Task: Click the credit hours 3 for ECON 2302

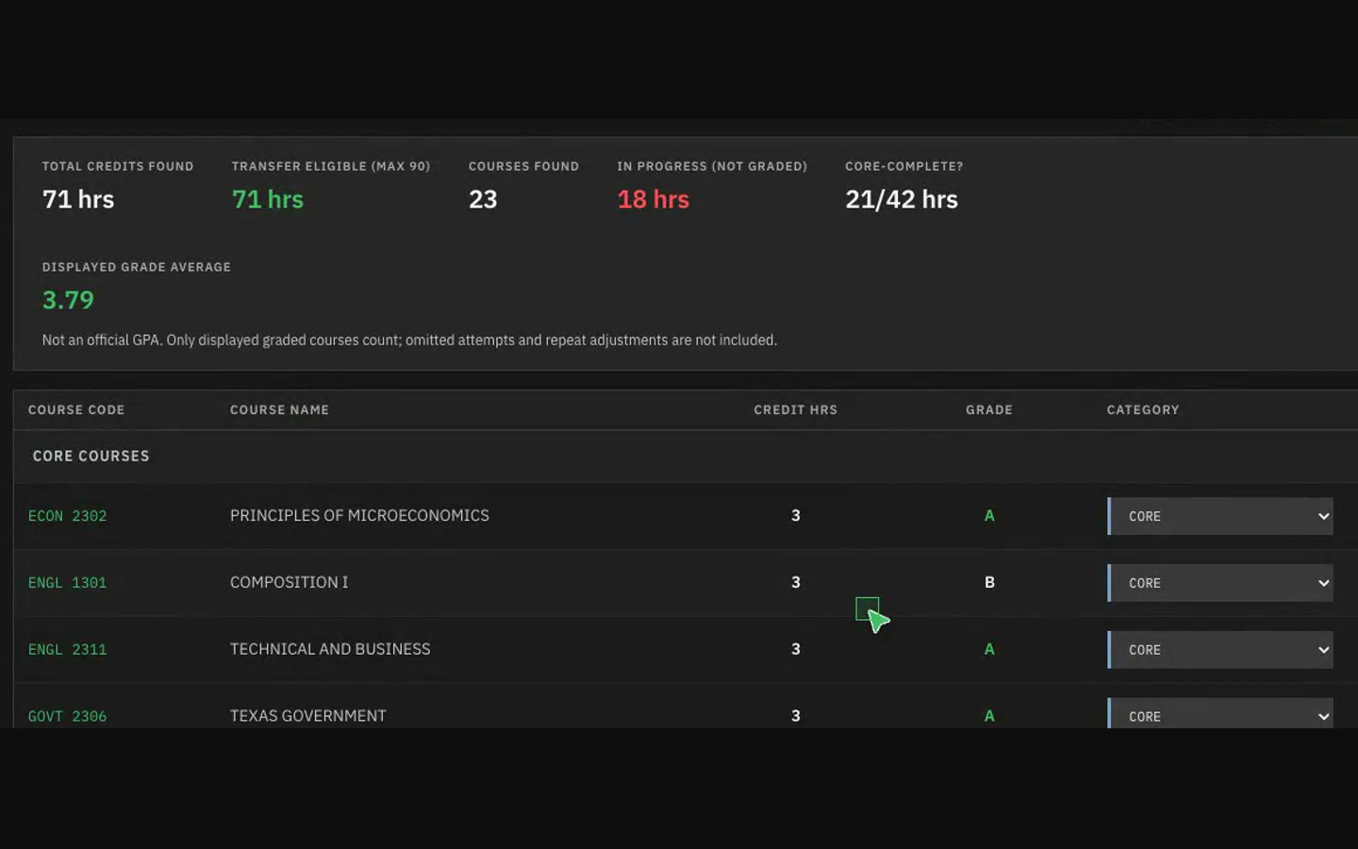Action: (796, 515)
